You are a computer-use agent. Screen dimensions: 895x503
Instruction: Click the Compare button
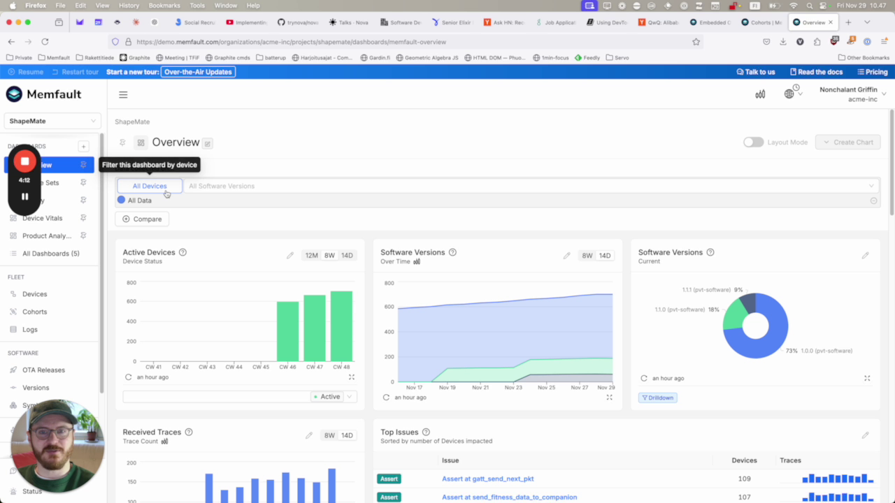(x=142, y=219)
